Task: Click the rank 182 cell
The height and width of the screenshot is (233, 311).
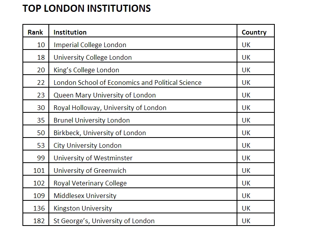Action: (39, 221)
